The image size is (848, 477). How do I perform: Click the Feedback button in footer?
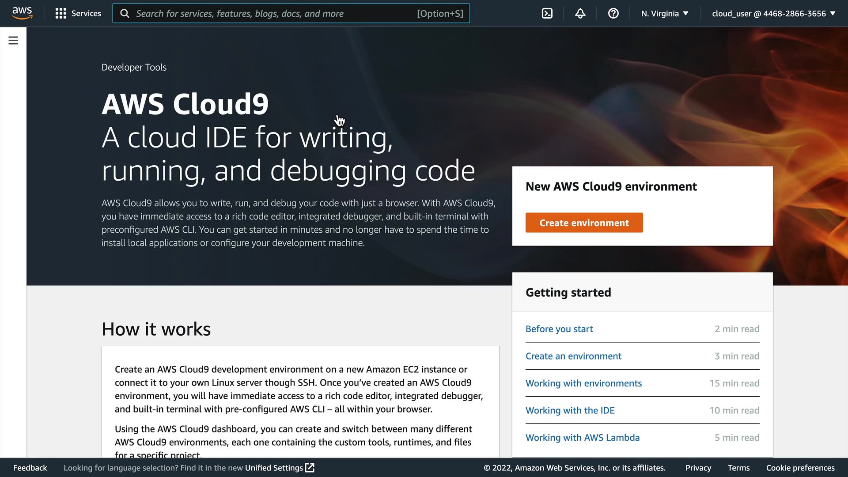[x=30, y=468]
